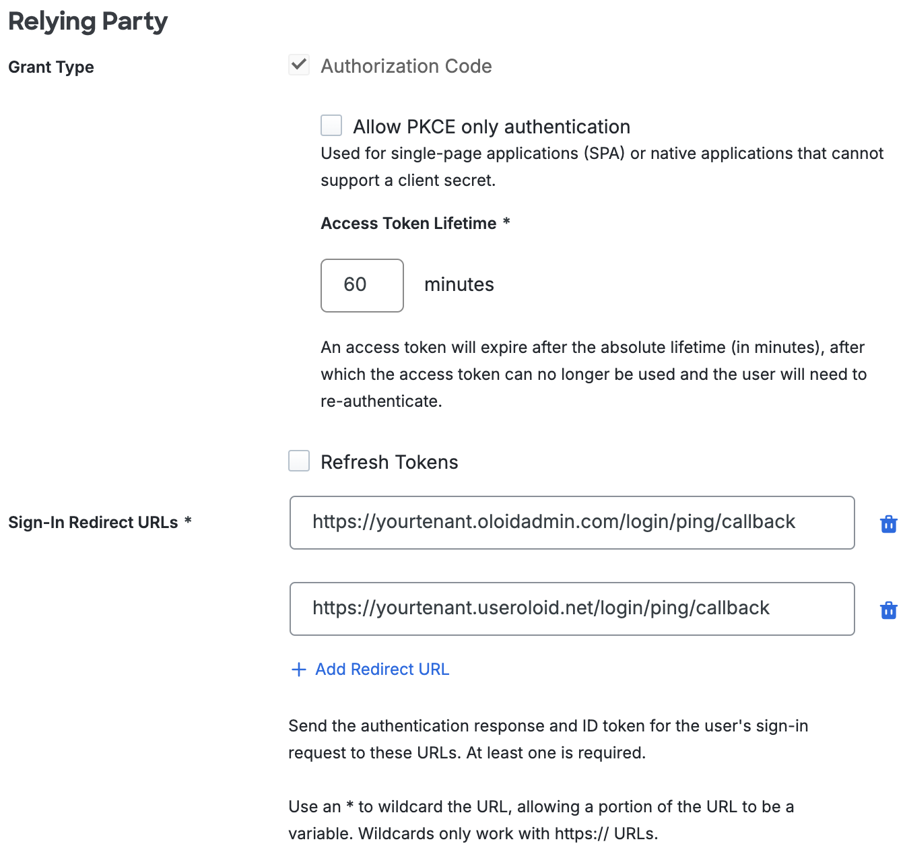Select the useroloid.net Sign-In Redirect URL field
The image size is (905, 850).
click(572, 608)
